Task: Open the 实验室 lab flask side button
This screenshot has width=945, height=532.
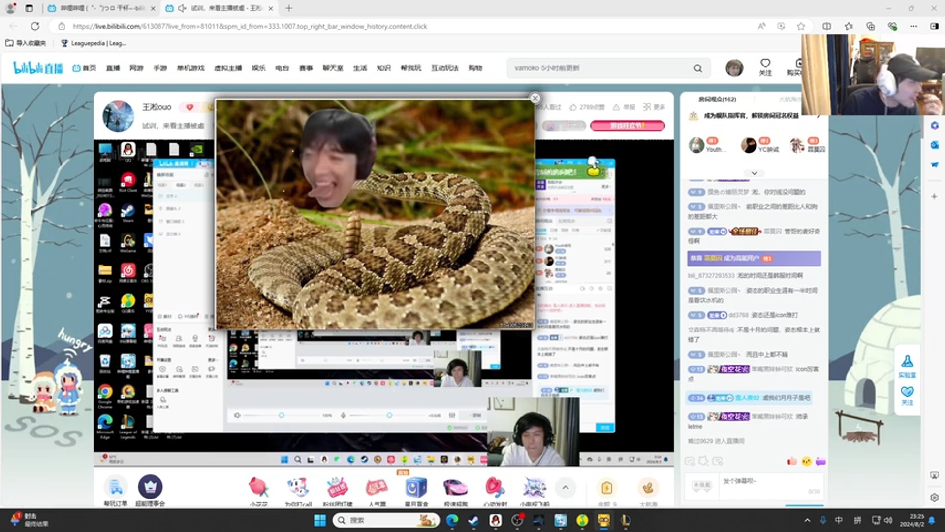Action: (x=907, y=366)
